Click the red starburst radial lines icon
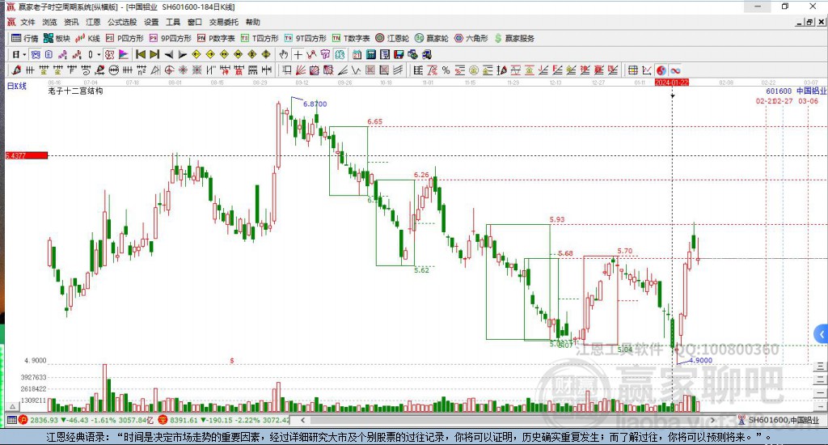This screenshot has height=445, width=828. (x=183, y=70)
